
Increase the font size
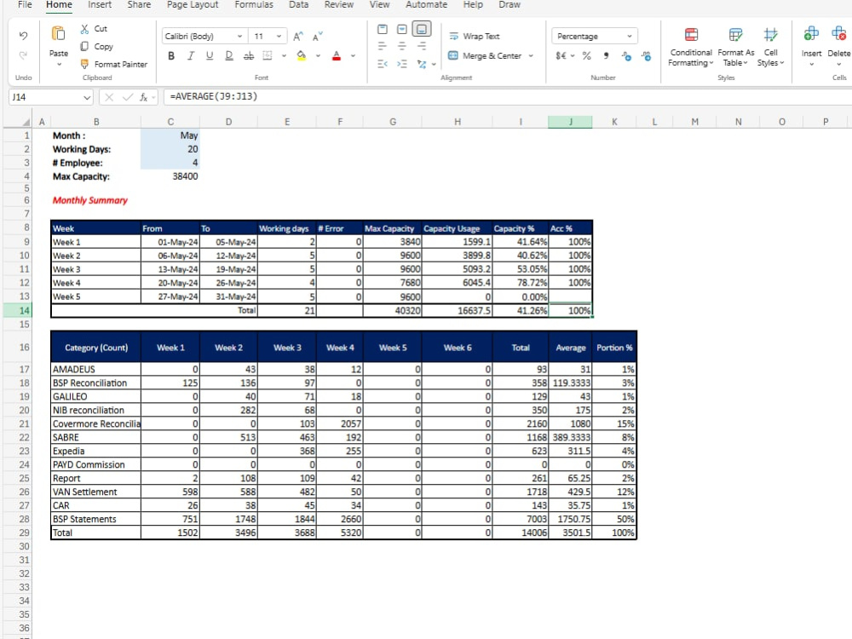pyautogui.click(x=297, y=37)
